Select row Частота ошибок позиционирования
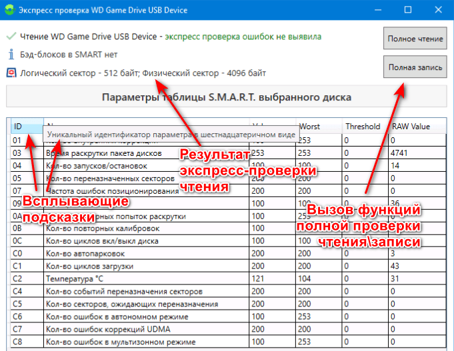 tap(229, 190)
